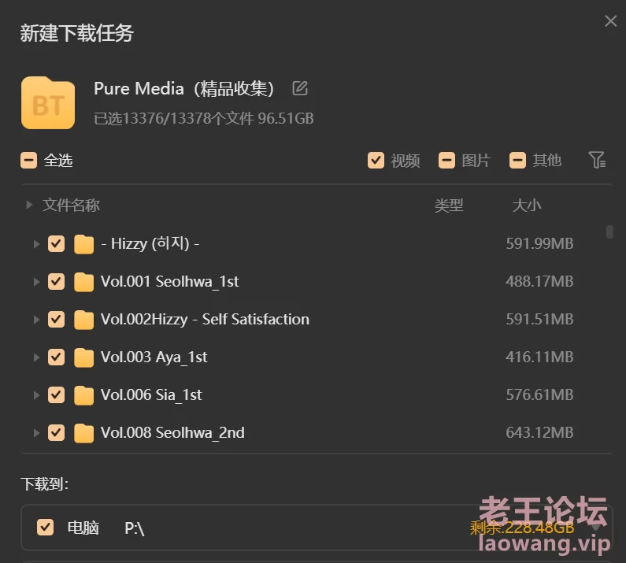
Task: Open the file filter funnel icon
Action: (597, 160)
